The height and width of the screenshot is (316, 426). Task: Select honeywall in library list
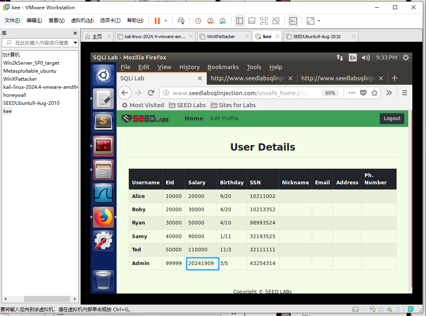[x=14, y=95]
